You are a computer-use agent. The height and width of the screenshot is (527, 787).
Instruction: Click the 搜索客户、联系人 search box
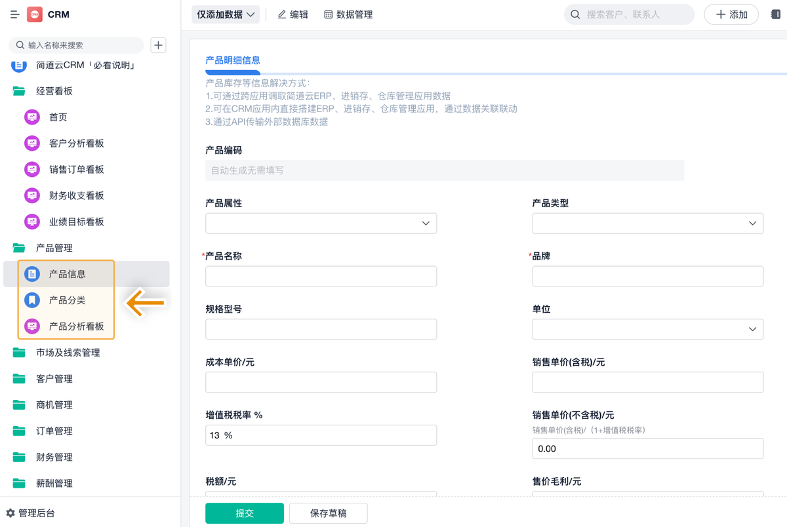tap(629, 14)
